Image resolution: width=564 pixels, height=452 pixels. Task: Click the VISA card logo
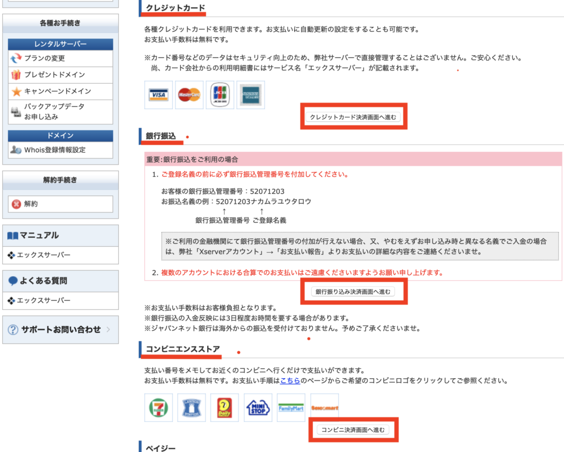[159, 95]
